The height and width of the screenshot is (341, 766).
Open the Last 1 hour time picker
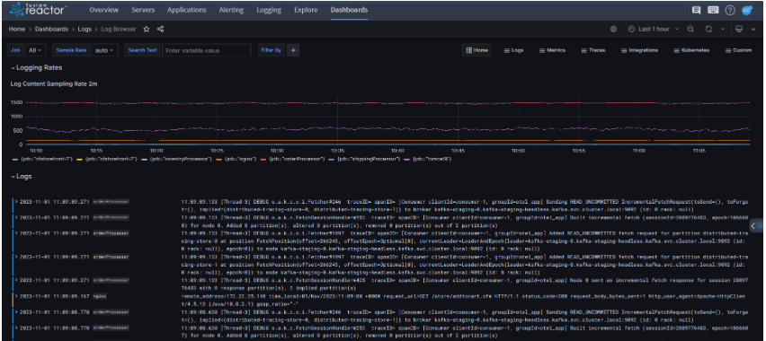[653, 30]
